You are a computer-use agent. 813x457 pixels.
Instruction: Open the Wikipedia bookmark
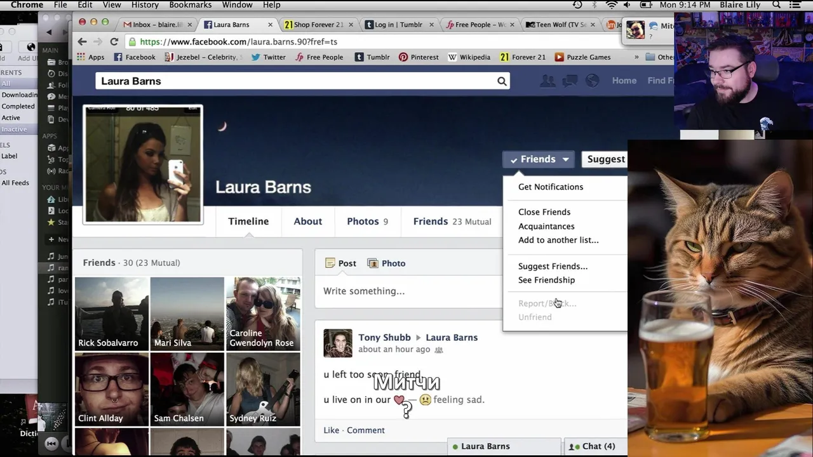[469, 57]
